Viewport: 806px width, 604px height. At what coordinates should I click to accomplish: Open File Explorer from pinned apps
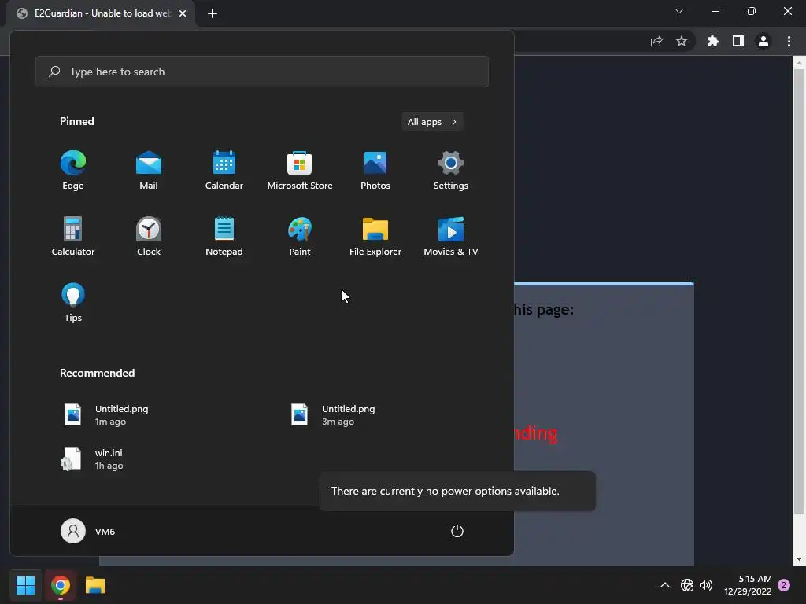375,237
